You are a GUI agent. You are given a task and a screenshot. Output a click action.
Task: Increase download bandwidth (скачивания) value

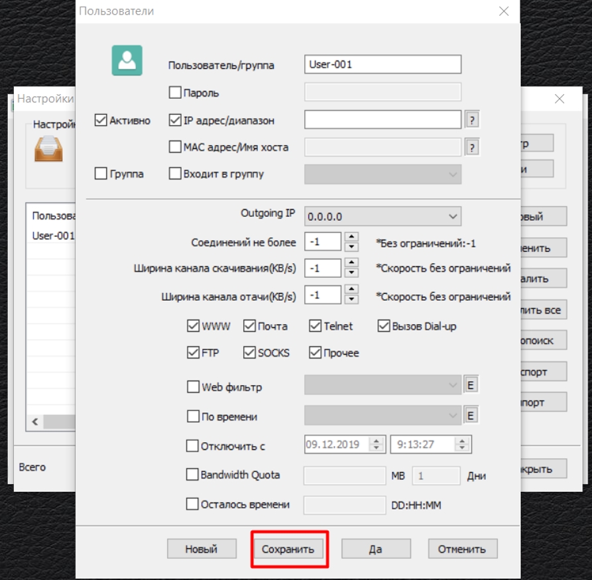click(x=351, y=262)
